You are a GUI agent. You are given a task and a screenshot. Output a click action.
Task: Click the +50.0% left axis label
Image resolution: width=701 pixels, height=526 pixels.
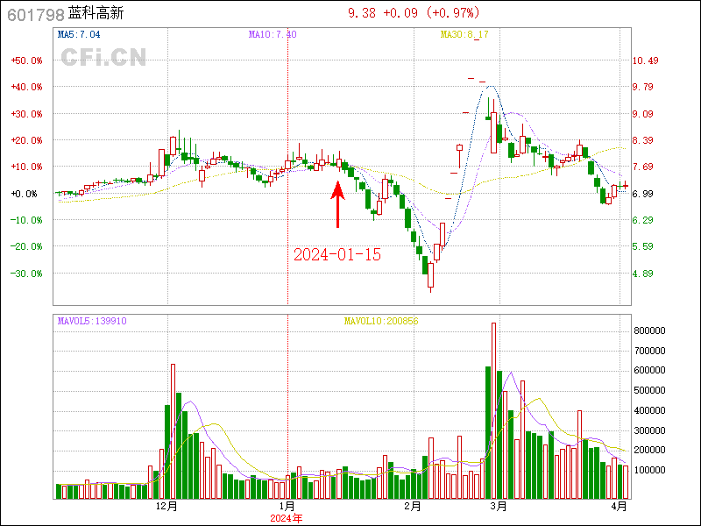tap(27, 60)
